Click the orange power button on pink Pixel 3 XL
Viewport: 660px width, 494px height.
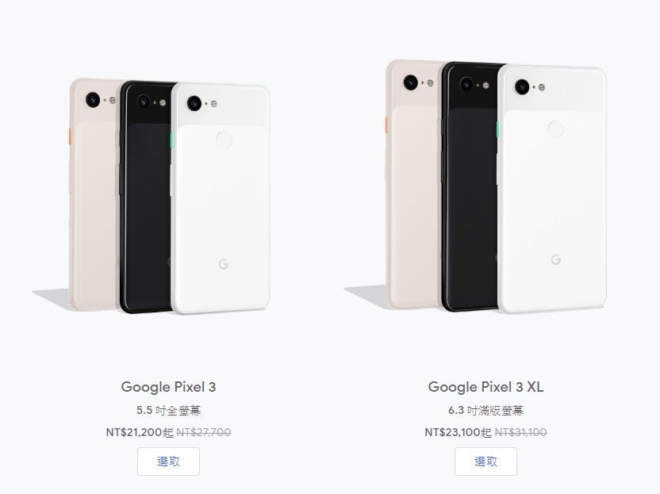click(386, 125)
